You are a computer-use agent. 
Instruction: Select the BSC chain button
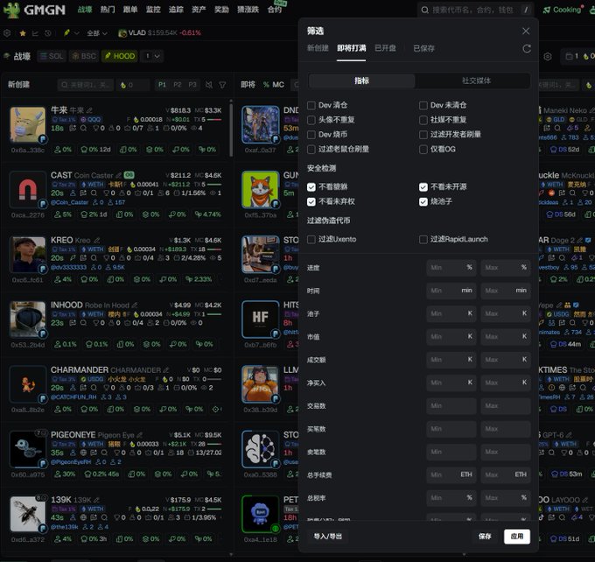click(84, 56)
